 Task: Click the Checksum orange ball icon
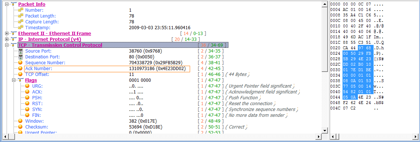tap(20, 127)
